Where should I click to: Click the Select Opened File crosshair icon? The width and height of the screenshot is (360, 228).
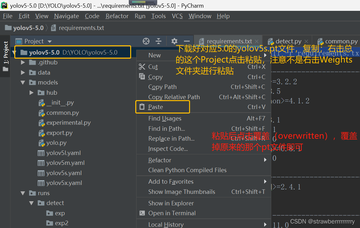tap(146, 41)
